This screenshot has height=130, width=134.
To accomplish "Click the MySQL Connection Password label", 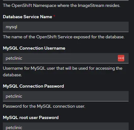I will (33, 86).
